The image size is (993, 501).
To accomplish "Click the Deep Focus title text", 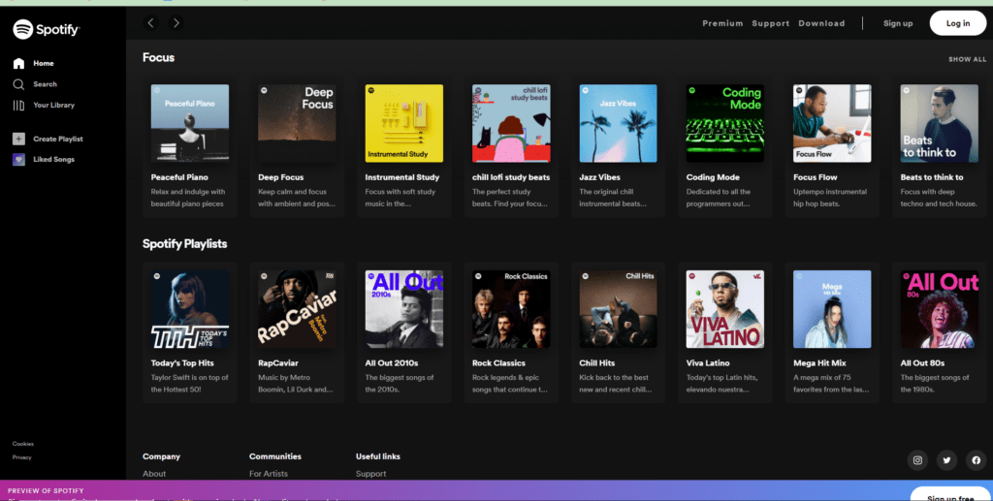I will (280, 177).
